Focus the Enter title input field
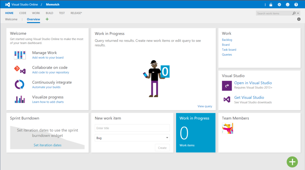 click(x=132, y=128)
